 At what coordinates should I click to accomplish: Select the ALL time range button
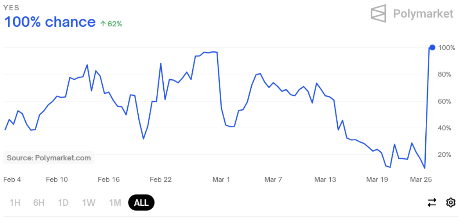[x=141, y=202]
